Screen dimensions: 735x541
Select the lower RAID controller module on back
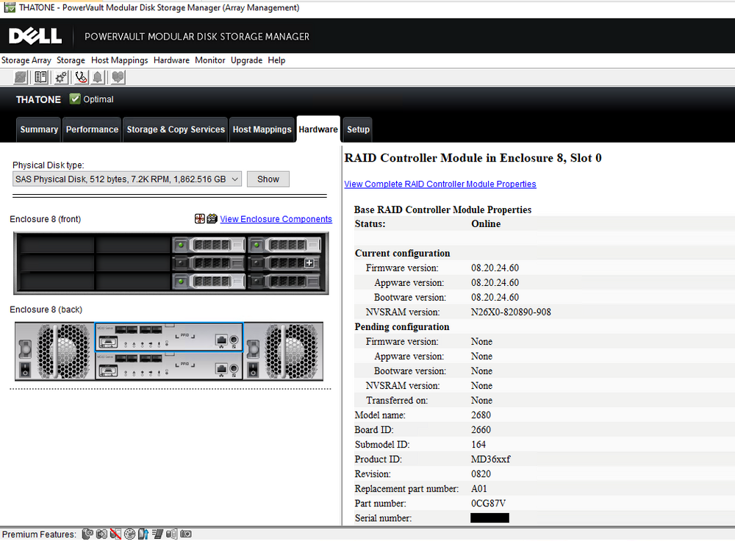coord(169,365)
